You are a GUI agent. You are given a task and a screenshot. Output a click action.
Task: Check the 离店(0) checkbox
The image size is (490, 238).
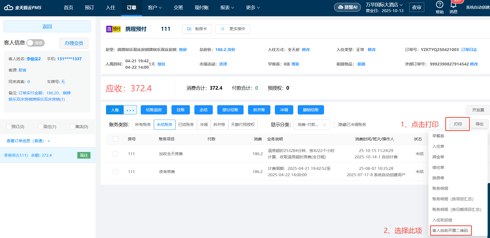[73, 127]
